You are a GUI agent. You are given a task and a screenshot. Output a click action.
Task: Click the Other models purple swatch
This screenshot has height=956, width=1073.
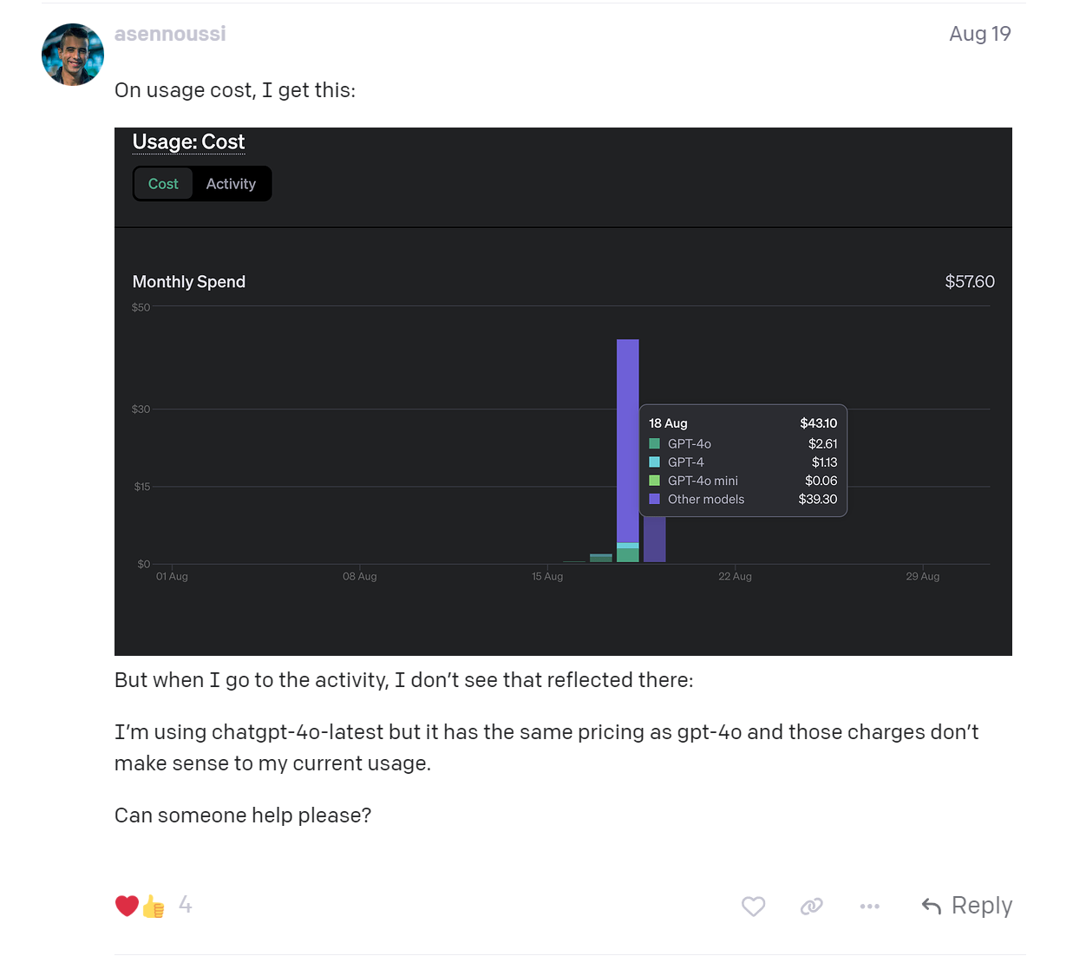(655, 499)
